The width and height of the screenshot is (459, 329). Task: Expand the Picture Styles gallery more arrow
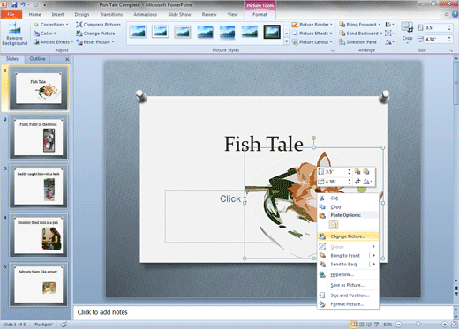(287, 41)
